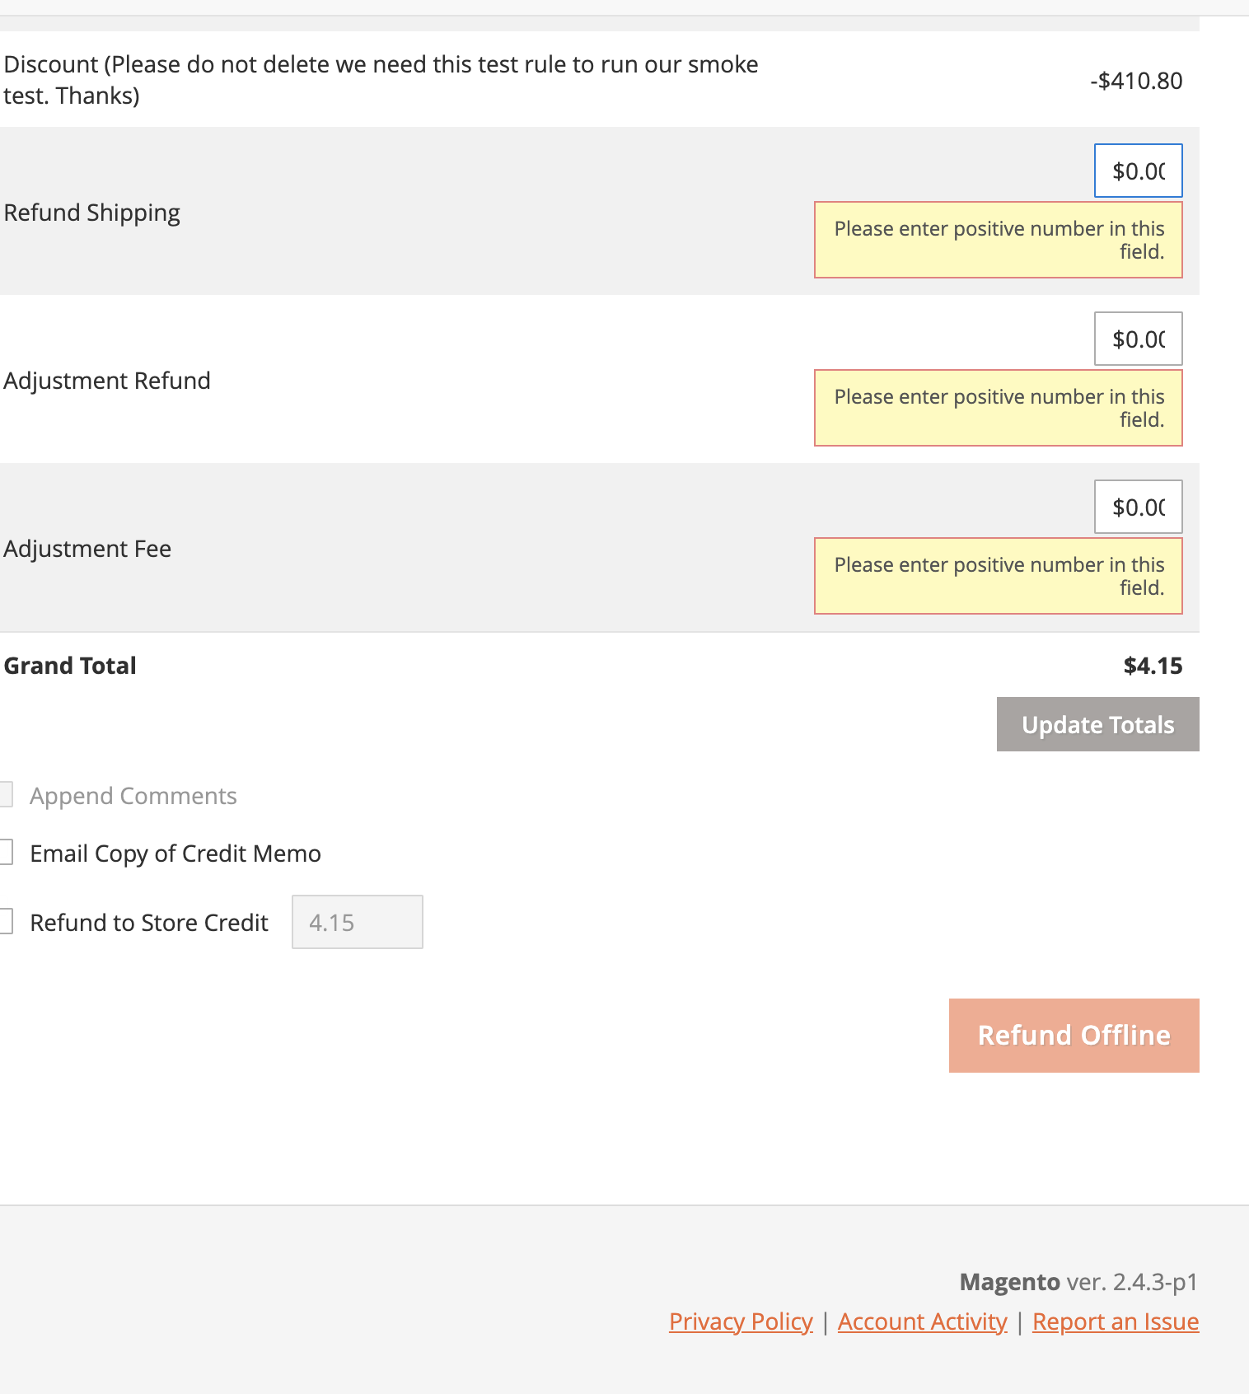Screen dimensions: 1249x1394
Task: Click the Refund to Store Credit amount box
Action: 357,922
